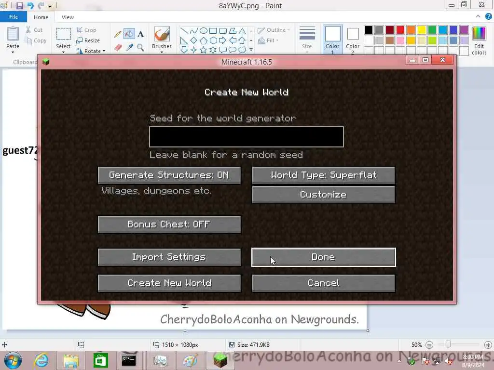Choose the Line shape in Shapes gallery

click(x=184, y=30)
